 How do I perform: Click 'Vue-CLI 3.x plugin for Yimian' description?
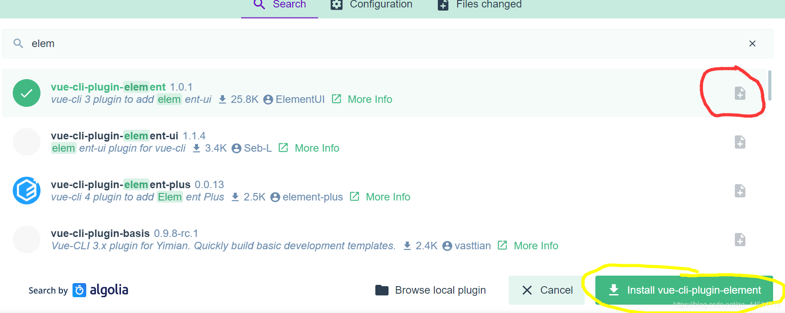pos(223,246)
